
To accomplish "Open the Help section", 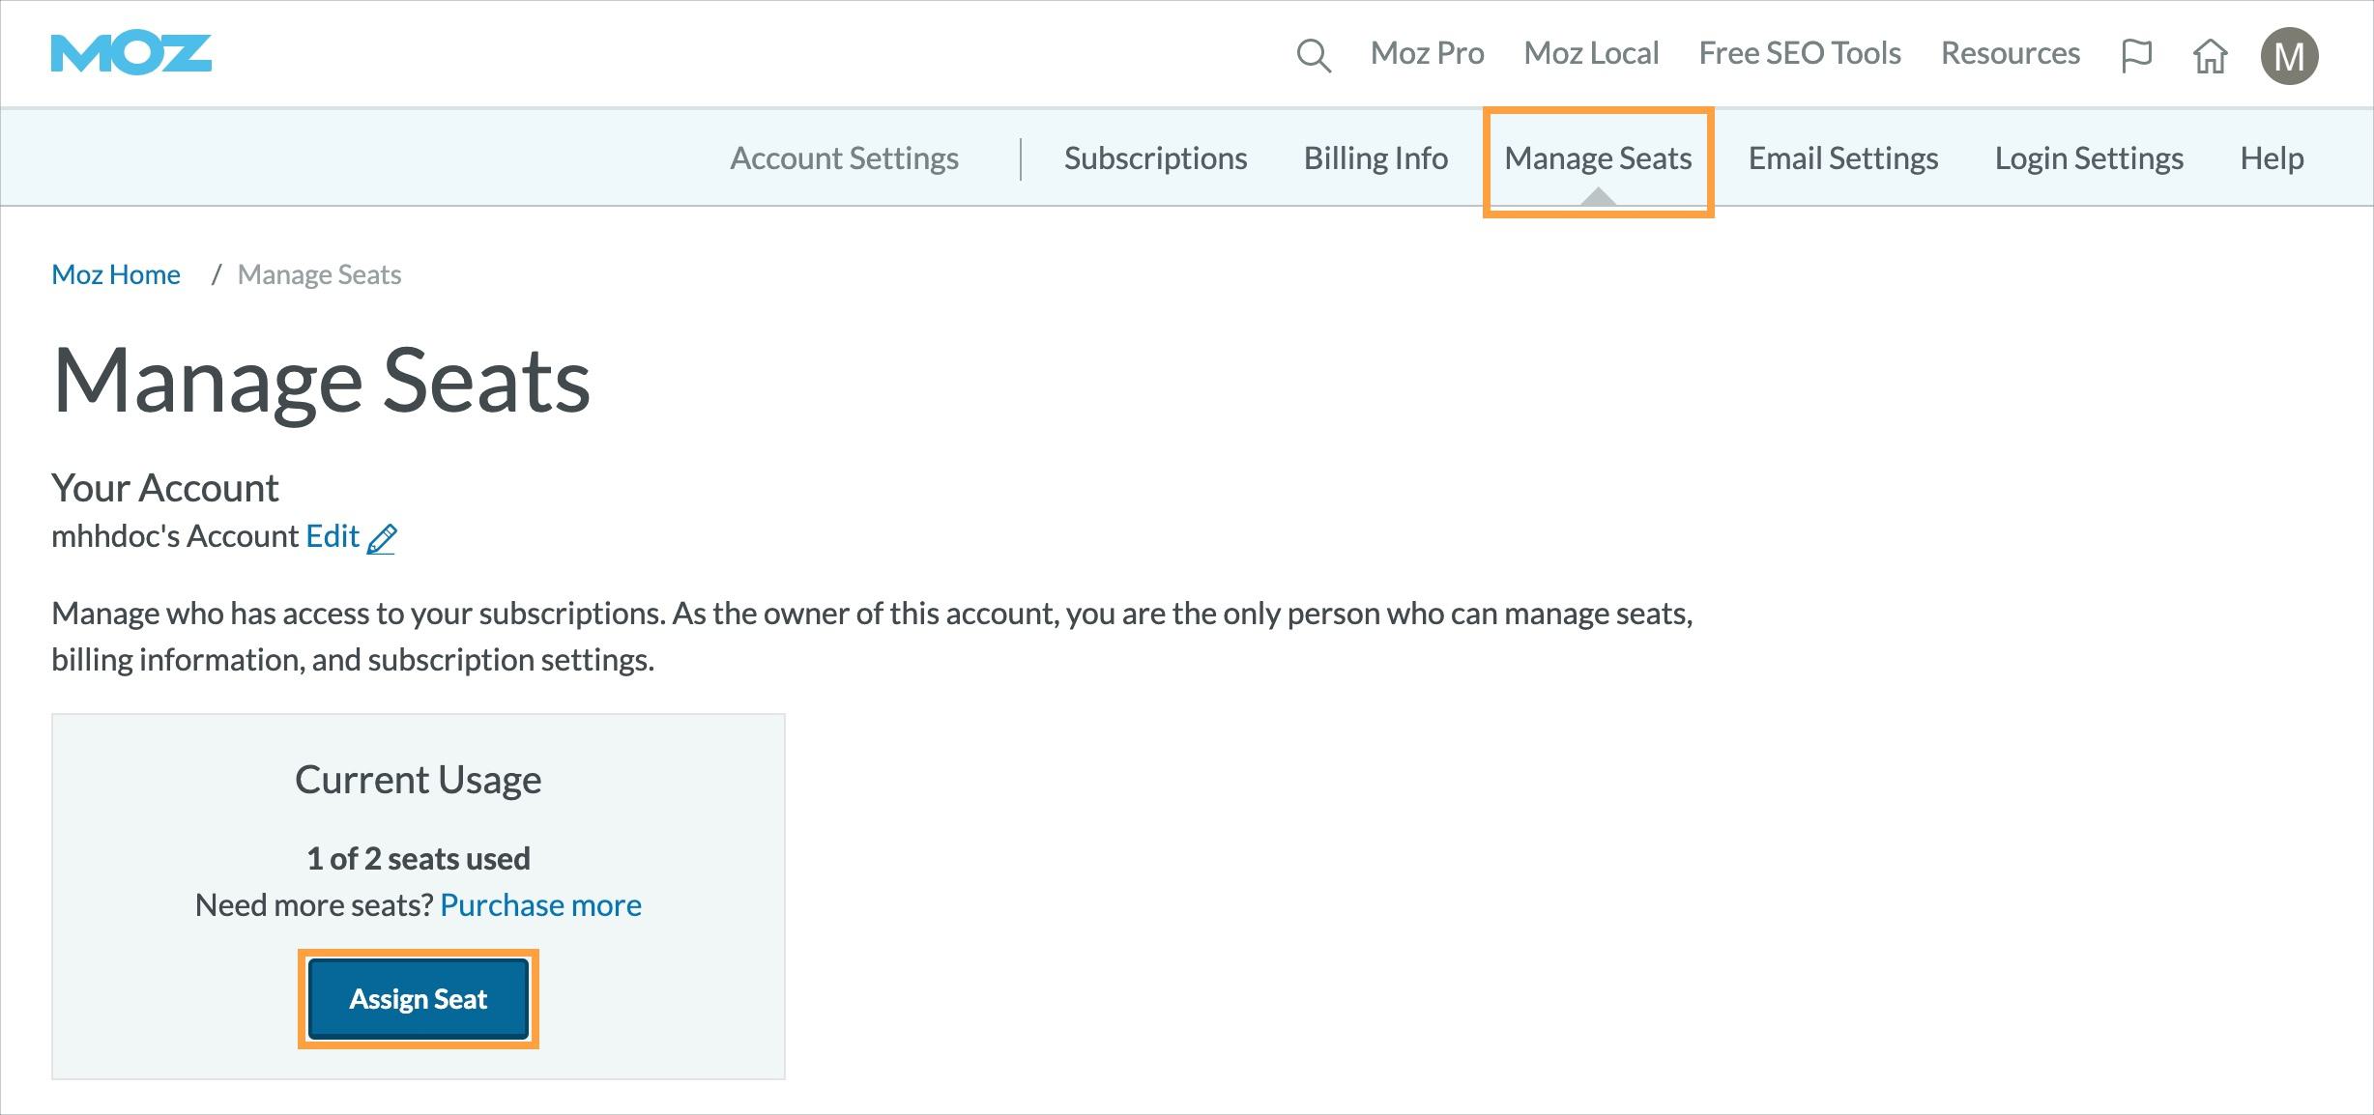I will pos(2272,157).
